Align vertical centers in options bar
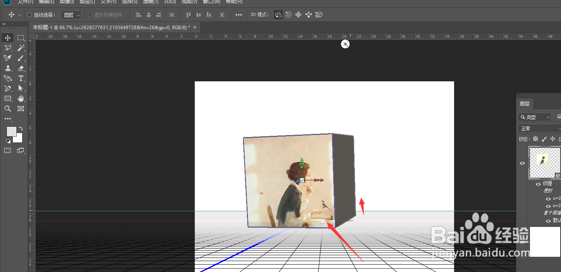Viewport: 561px width, 272px height. [x=199, y=15]
